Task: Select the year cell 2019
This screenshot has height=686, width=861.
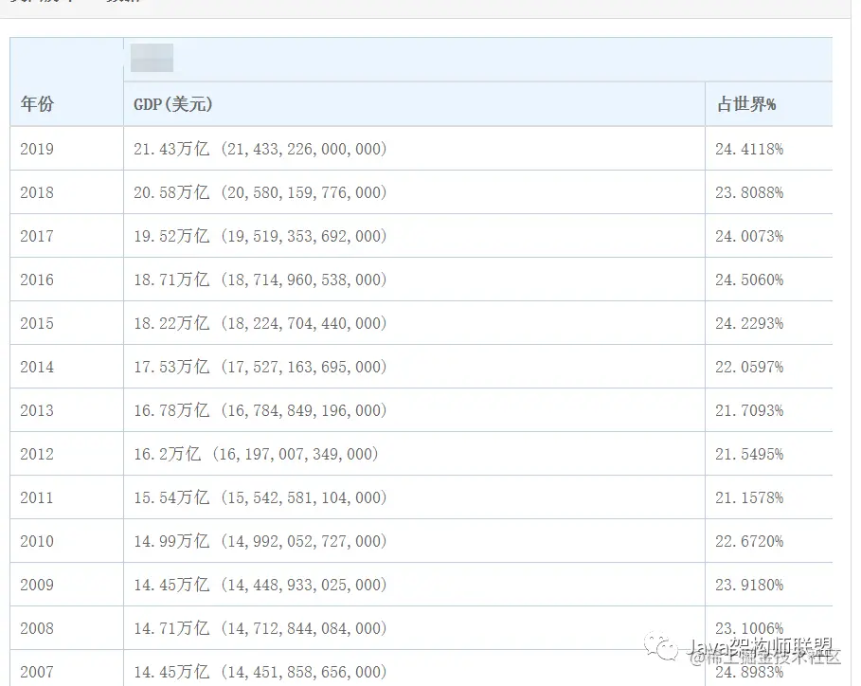Action: click(37, 149)
